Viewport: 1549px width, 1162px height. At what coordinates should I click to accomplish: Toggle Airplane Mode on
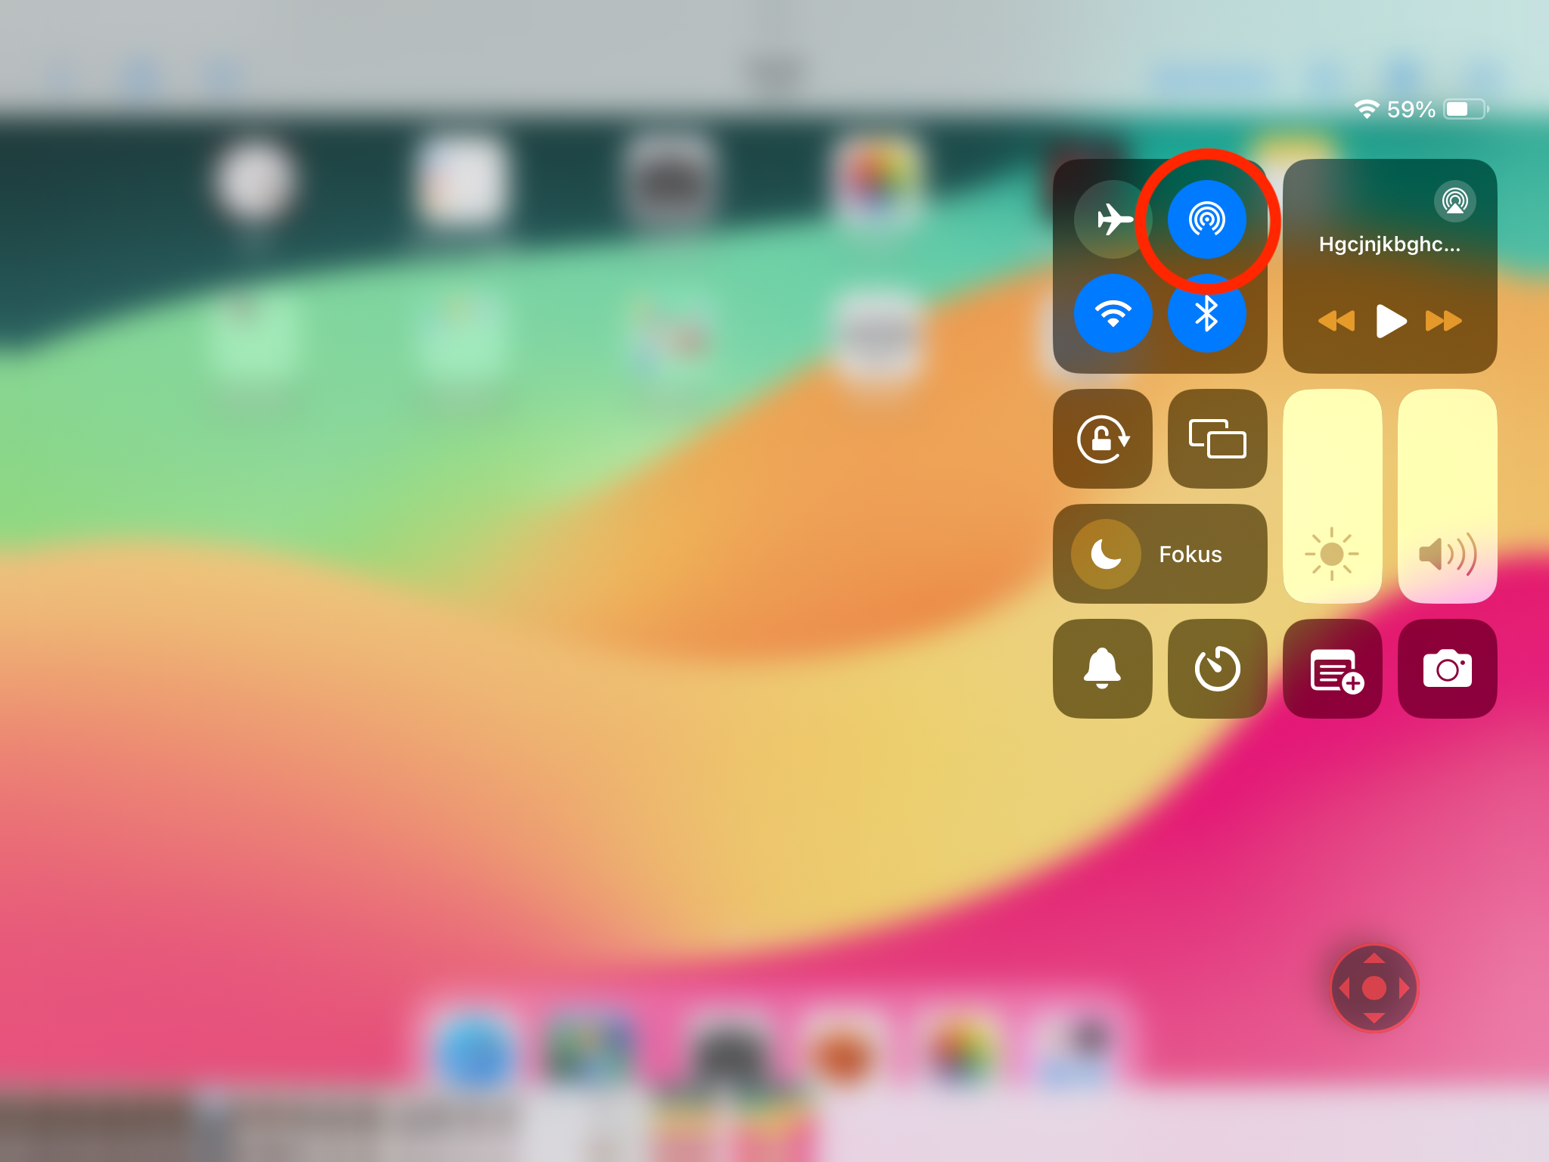[x=1113, y=219]
